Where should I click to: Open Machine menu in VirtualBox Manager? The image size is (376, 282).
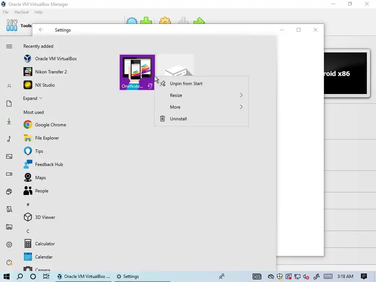tap(21, 12)
